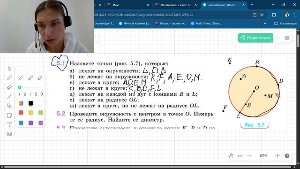Screen dimensions: 300x169
Task: Click the install/save page icon in address bar
Action: click(255, 15)
